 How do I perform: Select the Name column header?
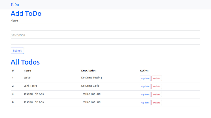[27, 71]
